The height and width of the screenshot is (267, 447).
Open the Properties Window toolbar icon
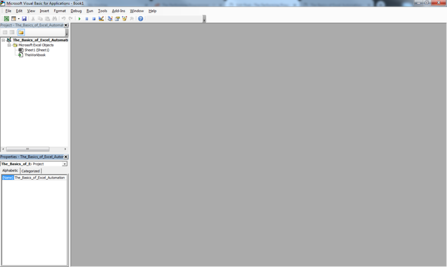click(117, 19)
